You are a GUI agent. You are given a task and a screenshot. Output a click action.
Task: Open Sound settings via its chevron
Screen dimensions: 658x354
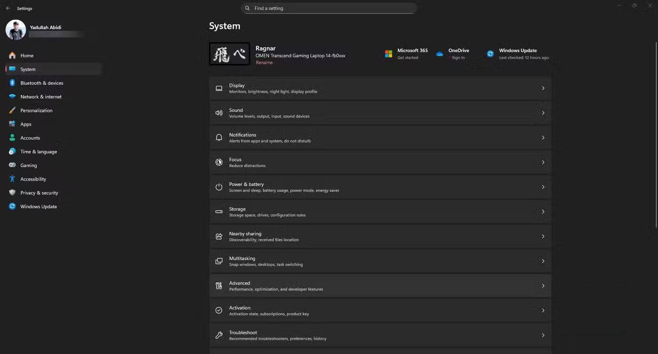(x=543, y=113)
